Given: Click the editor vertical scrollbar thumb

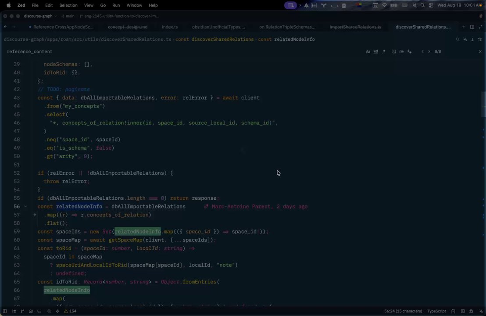Looking at the screenshot, I should point(484,104).
